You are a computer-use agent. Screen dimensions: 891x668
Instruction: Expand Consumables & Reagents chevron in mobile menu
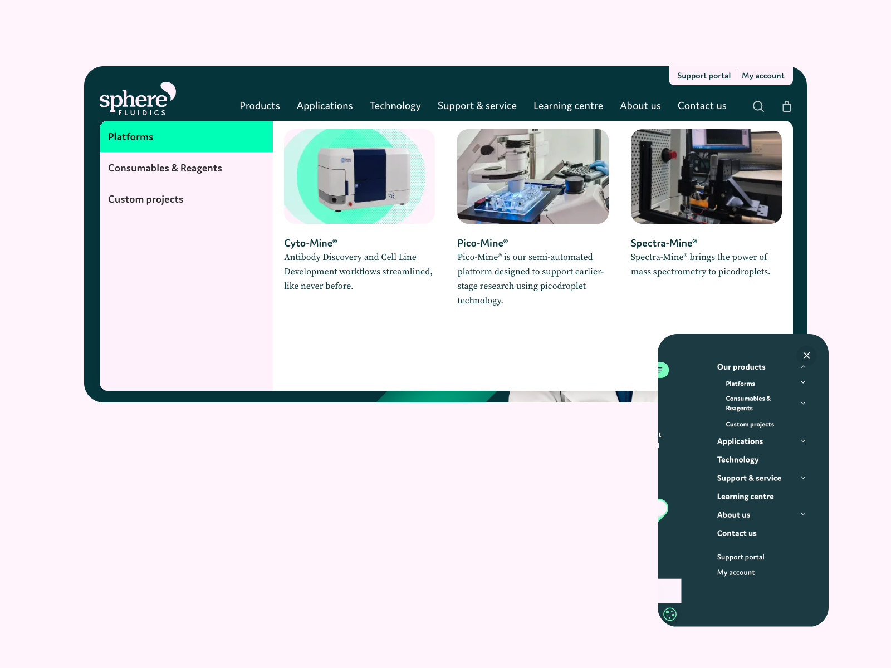click(803, 403)
